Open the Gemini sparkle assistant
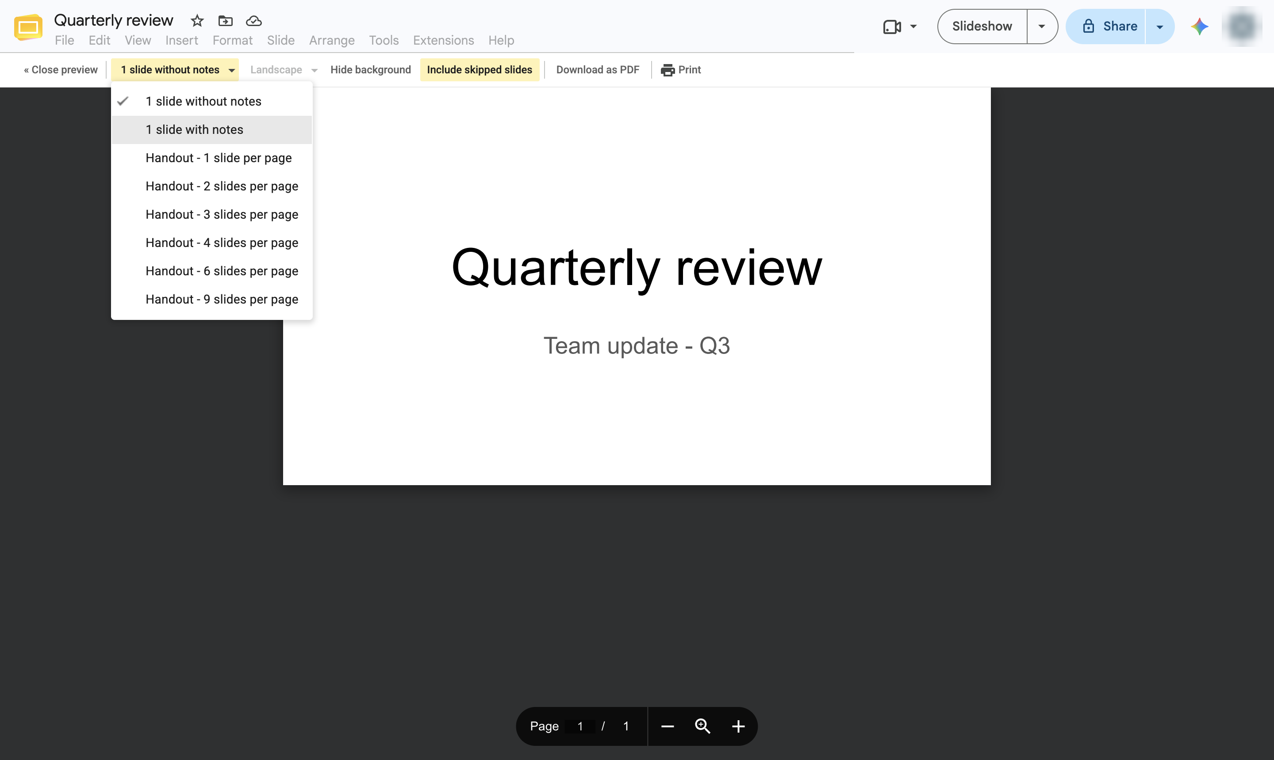Screen dimensions: 1274x760 coord(1200,26)
